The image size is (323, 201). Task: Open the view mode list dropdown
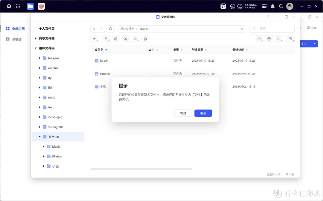(x=279, y=39)
